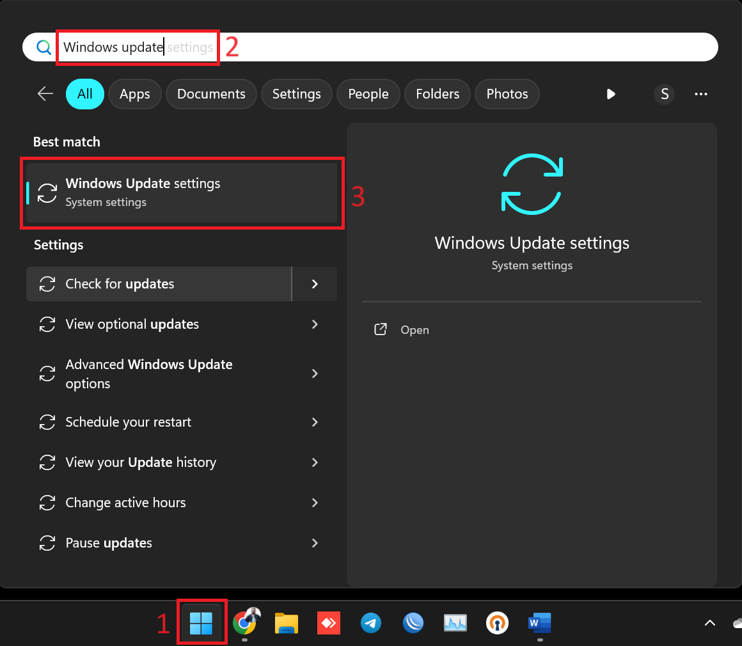Image resolution: width=742 pixels, height=646 pixels.
Task: Click sync icon beside View optional updates
Action: 47,324
